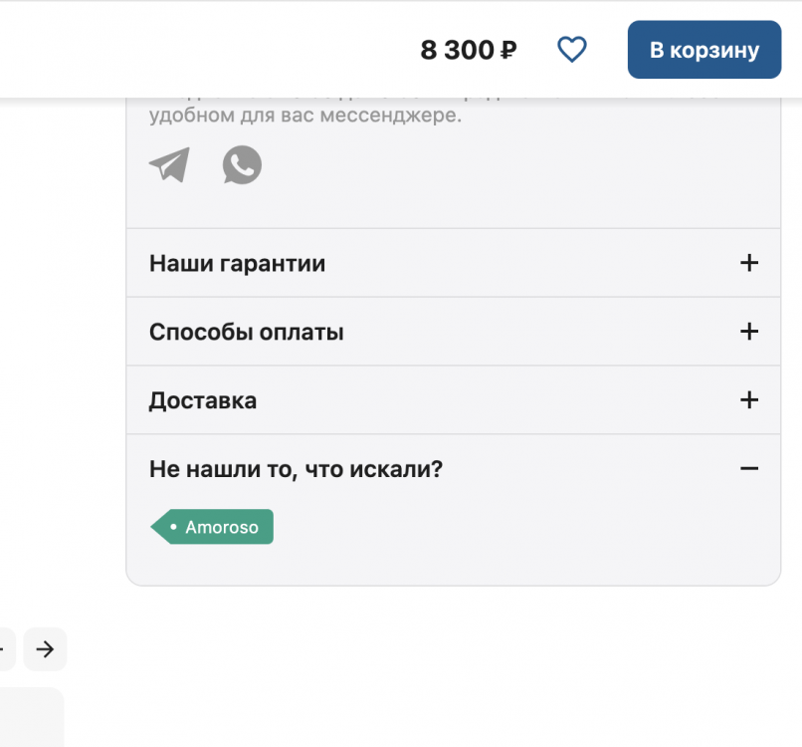802x747 pixels.
Task: Select the Доставка section header
Action: tap(203, 400)
